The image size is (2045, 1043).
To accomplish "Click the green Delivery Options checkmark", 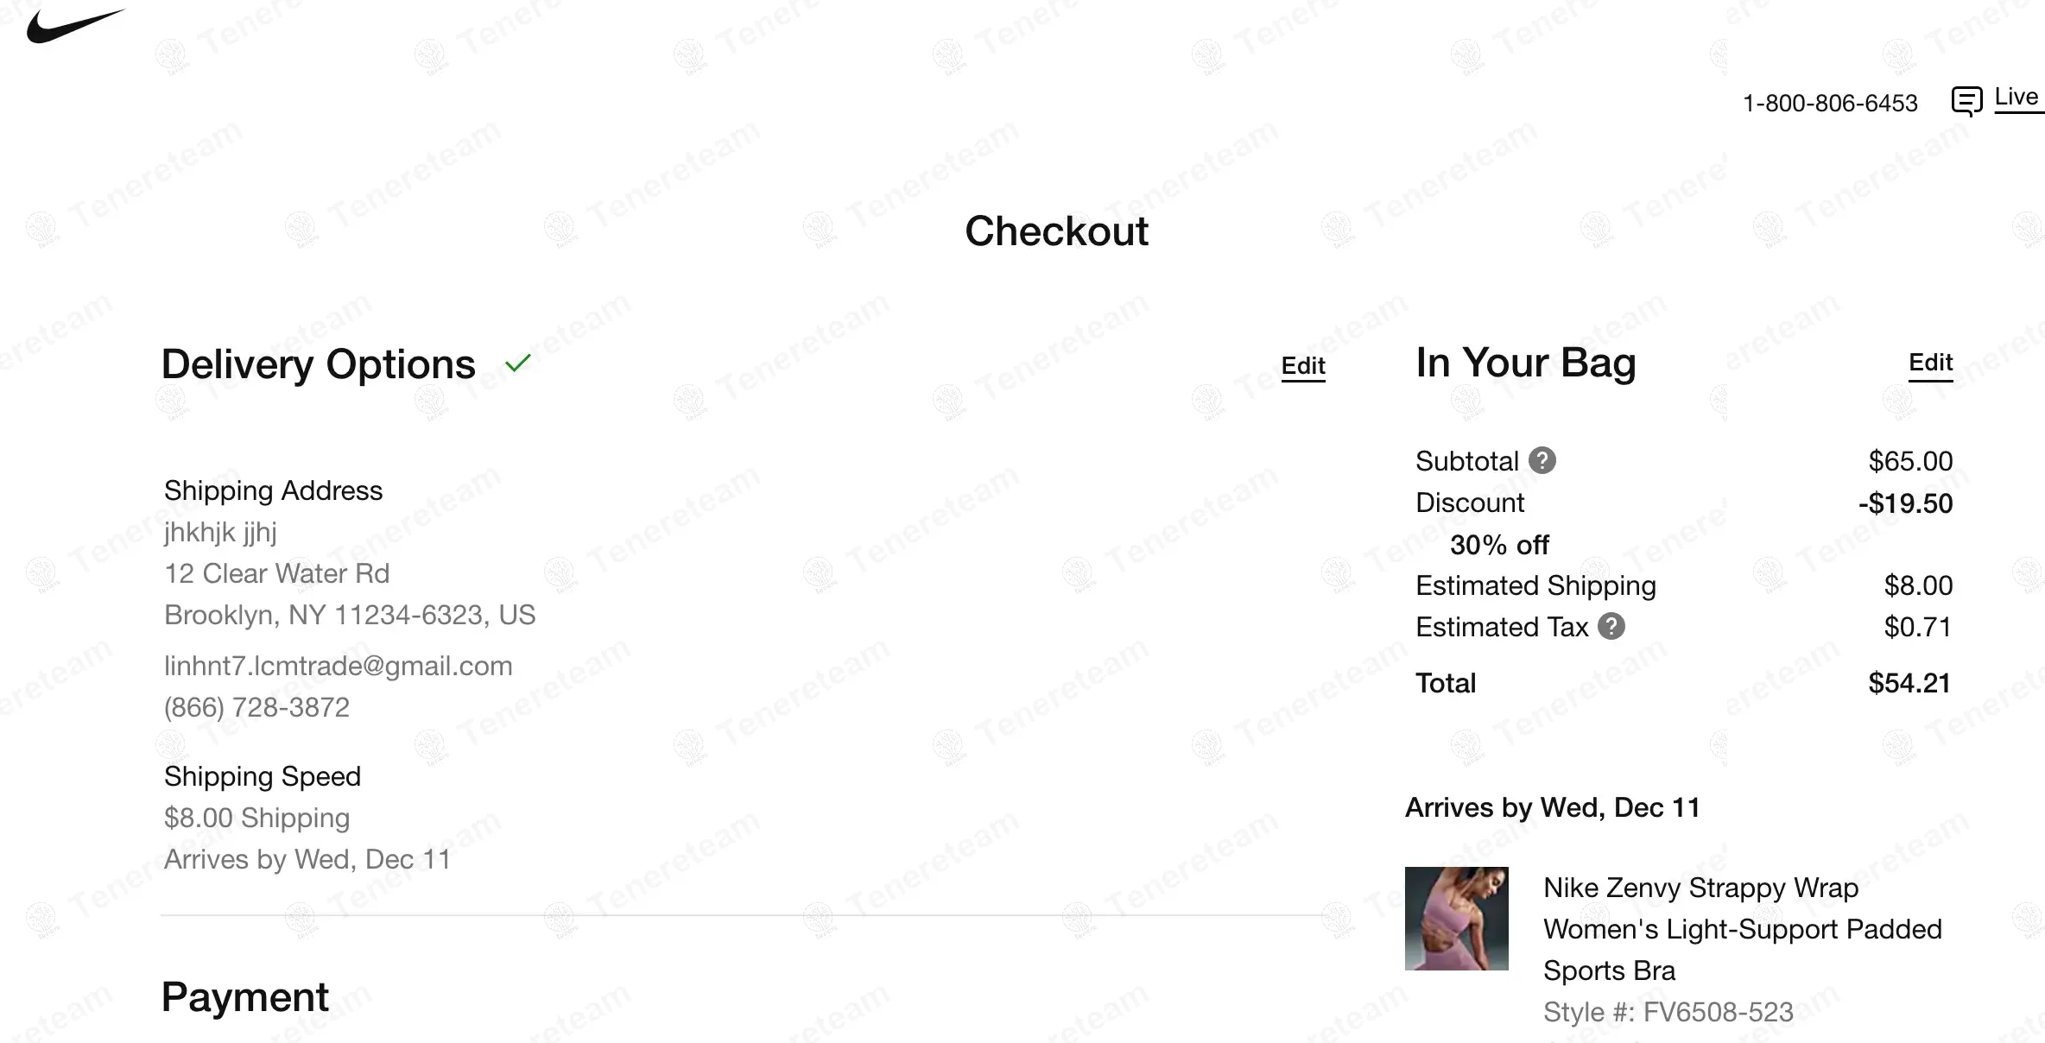I will [518, 363].
